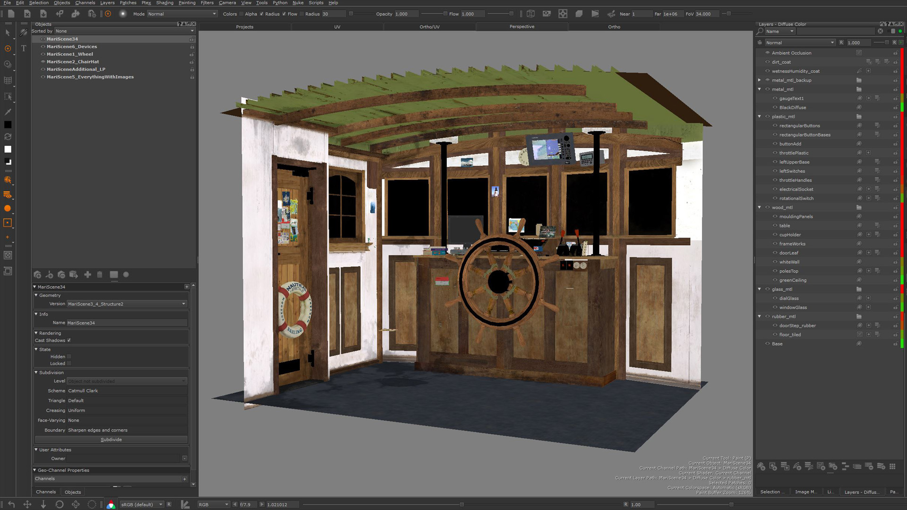Image resolution: width=907 pixels, height=510 pixels.
Task: Collapse the wood_mtl layer group
Action: pyautogui.click(x=759, y=207)
